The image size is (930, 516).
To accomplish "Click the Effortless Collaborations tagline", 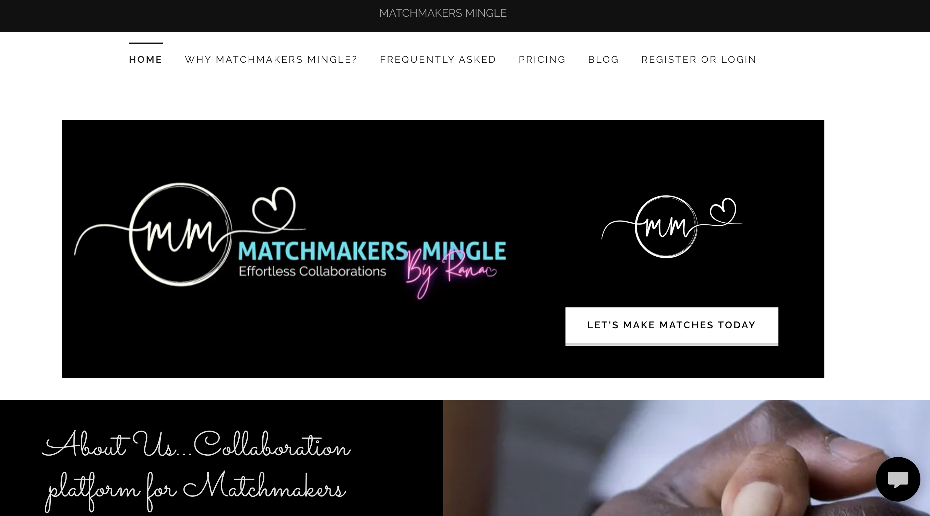I will [x=312, y=271].
